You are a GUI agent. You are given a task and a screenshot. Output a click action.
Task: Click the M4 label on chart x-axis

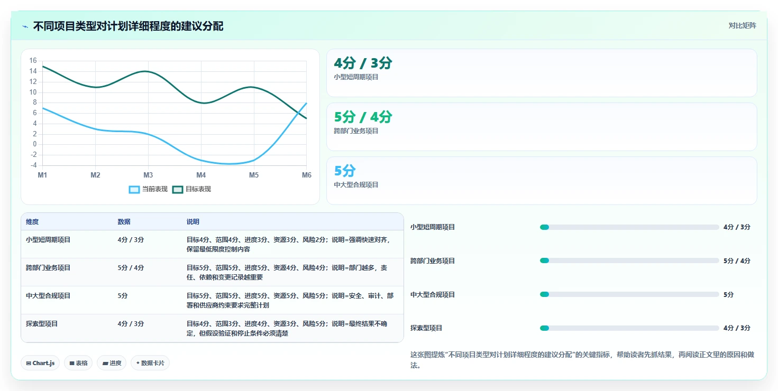click(x=201, y=175)
